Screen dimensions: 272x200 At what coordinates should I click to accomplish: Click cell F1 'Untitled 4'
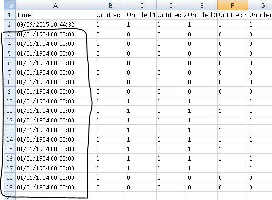[232, 15]
